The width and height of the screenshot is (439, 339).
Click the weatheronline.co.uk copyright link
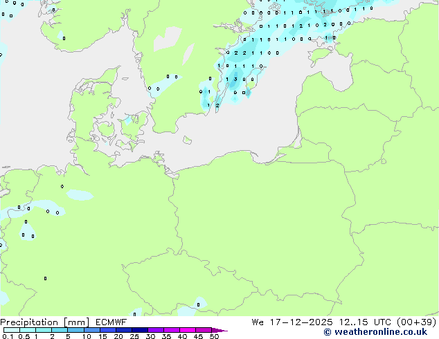tap(375, 332)
